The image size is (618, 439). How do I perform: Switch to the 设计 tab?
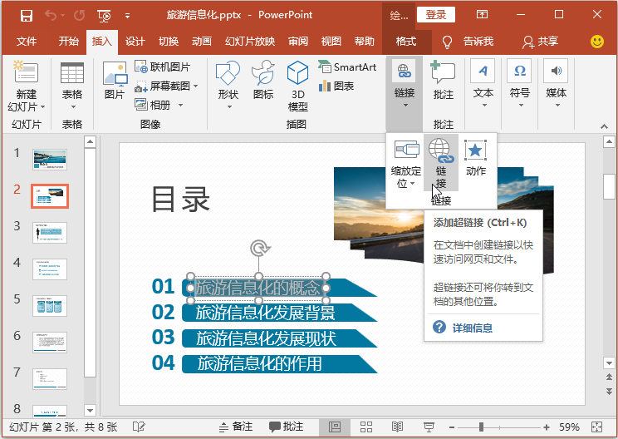click(135, 42)
